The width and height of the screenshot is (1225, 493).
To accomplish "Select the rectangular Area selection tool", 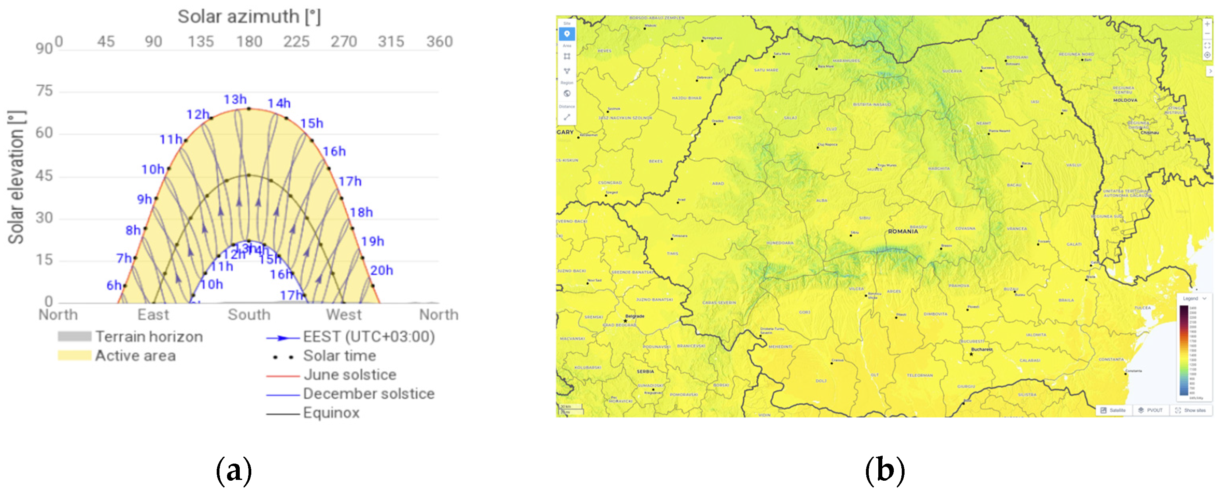I will [x=566, y=56].
